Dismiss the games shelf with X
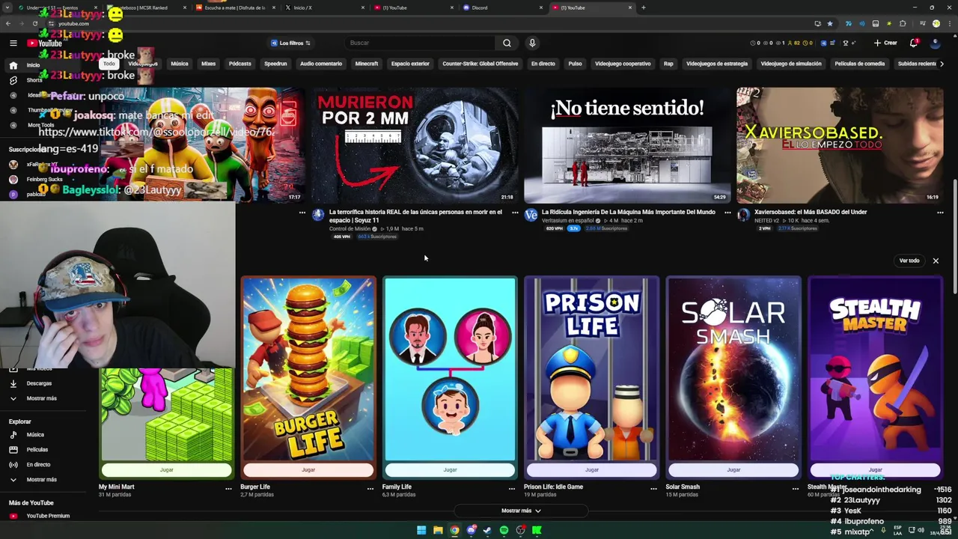Image resolution: width=958 pixels, height=539 pixels. tap(936, 261)
